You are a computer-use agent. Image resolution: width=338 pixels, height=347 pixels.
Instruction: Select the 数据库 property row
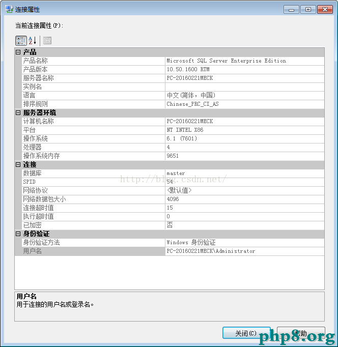click(x=173, y=173)
